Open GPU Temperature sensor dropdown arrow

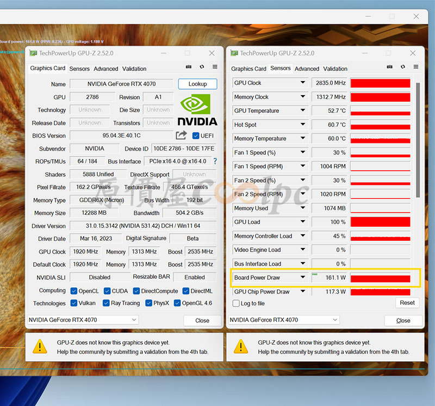[x=303, y=110]
